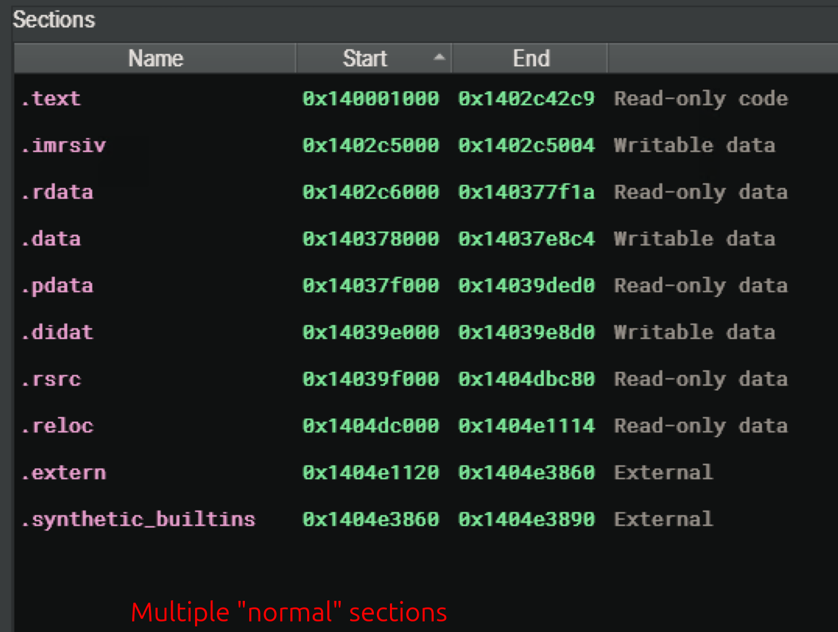
Task: Sort sections by the Name column header
Action: [x=155, y=59]
